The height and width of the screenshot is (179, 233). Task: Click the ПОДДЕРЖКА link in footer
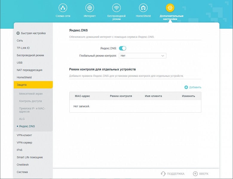[176, 174]
